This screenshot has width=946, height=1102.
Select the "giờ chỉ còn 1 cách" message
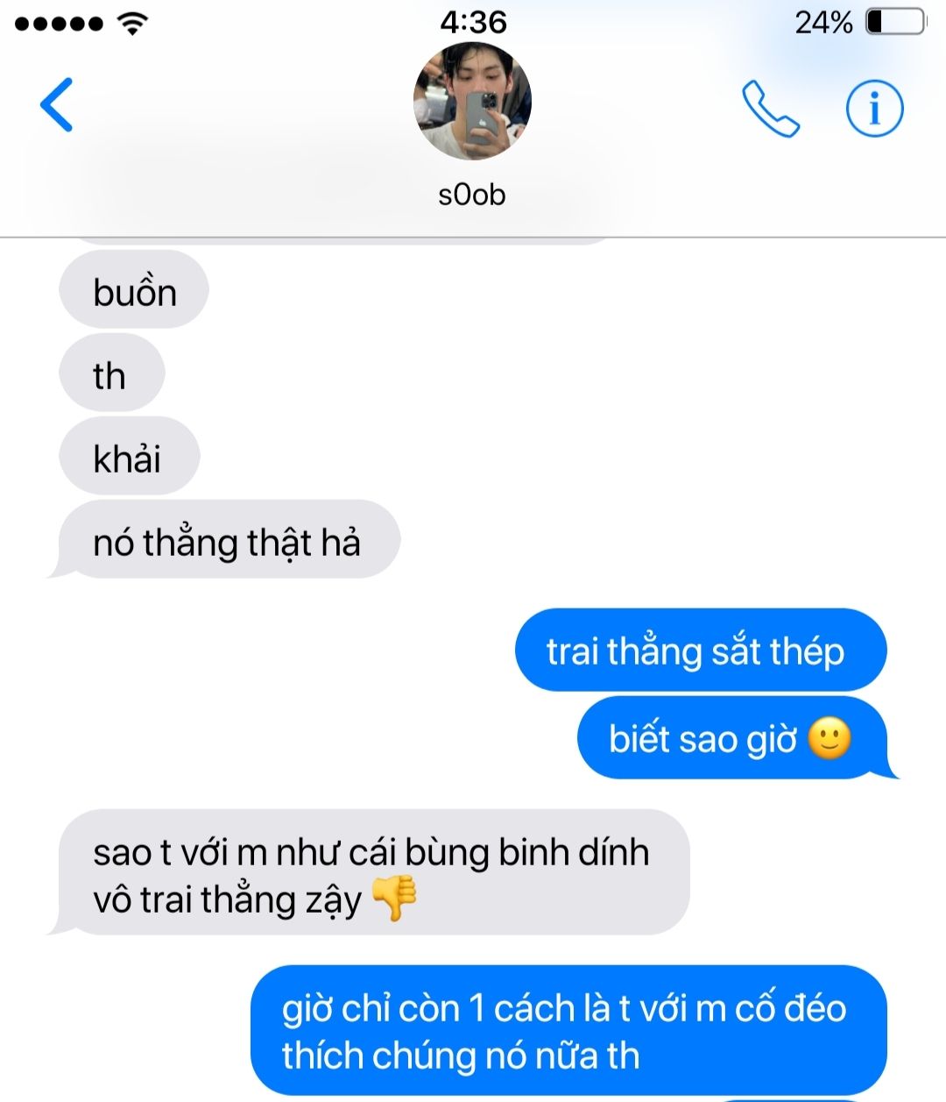568,1031
